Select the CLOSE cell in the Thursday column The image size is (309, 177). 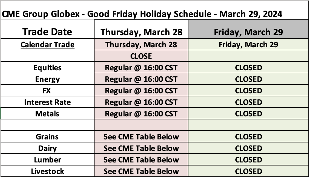pos(141,56)
